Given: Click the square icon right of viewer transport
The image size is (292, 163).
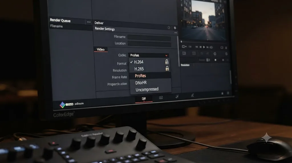Looking at the screenshot, I should tap(222, 48).
